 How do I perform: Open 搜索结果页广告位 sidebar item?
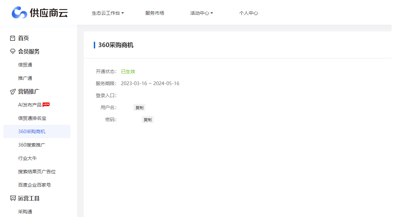tap(37, 172)
